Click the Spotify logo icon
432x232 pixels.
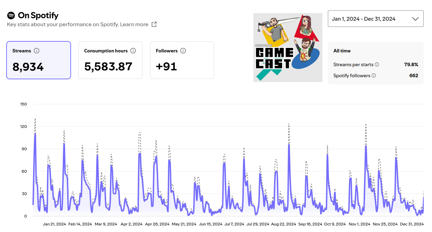click(11, 16)
